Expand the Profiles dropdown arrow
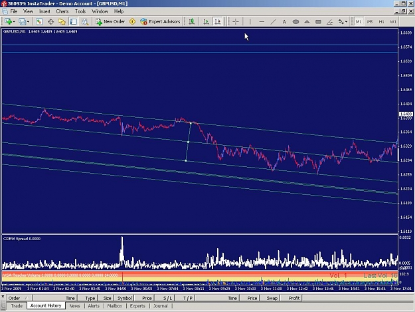This screenshot has width=415, height=312. 28,22
